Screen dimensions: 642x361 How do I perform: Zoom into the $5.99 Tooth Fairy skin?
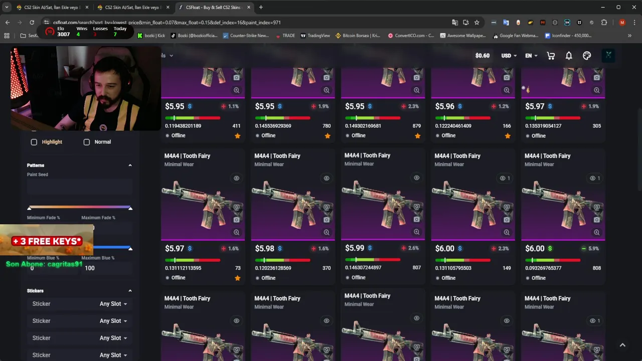(x=416, y=232)
